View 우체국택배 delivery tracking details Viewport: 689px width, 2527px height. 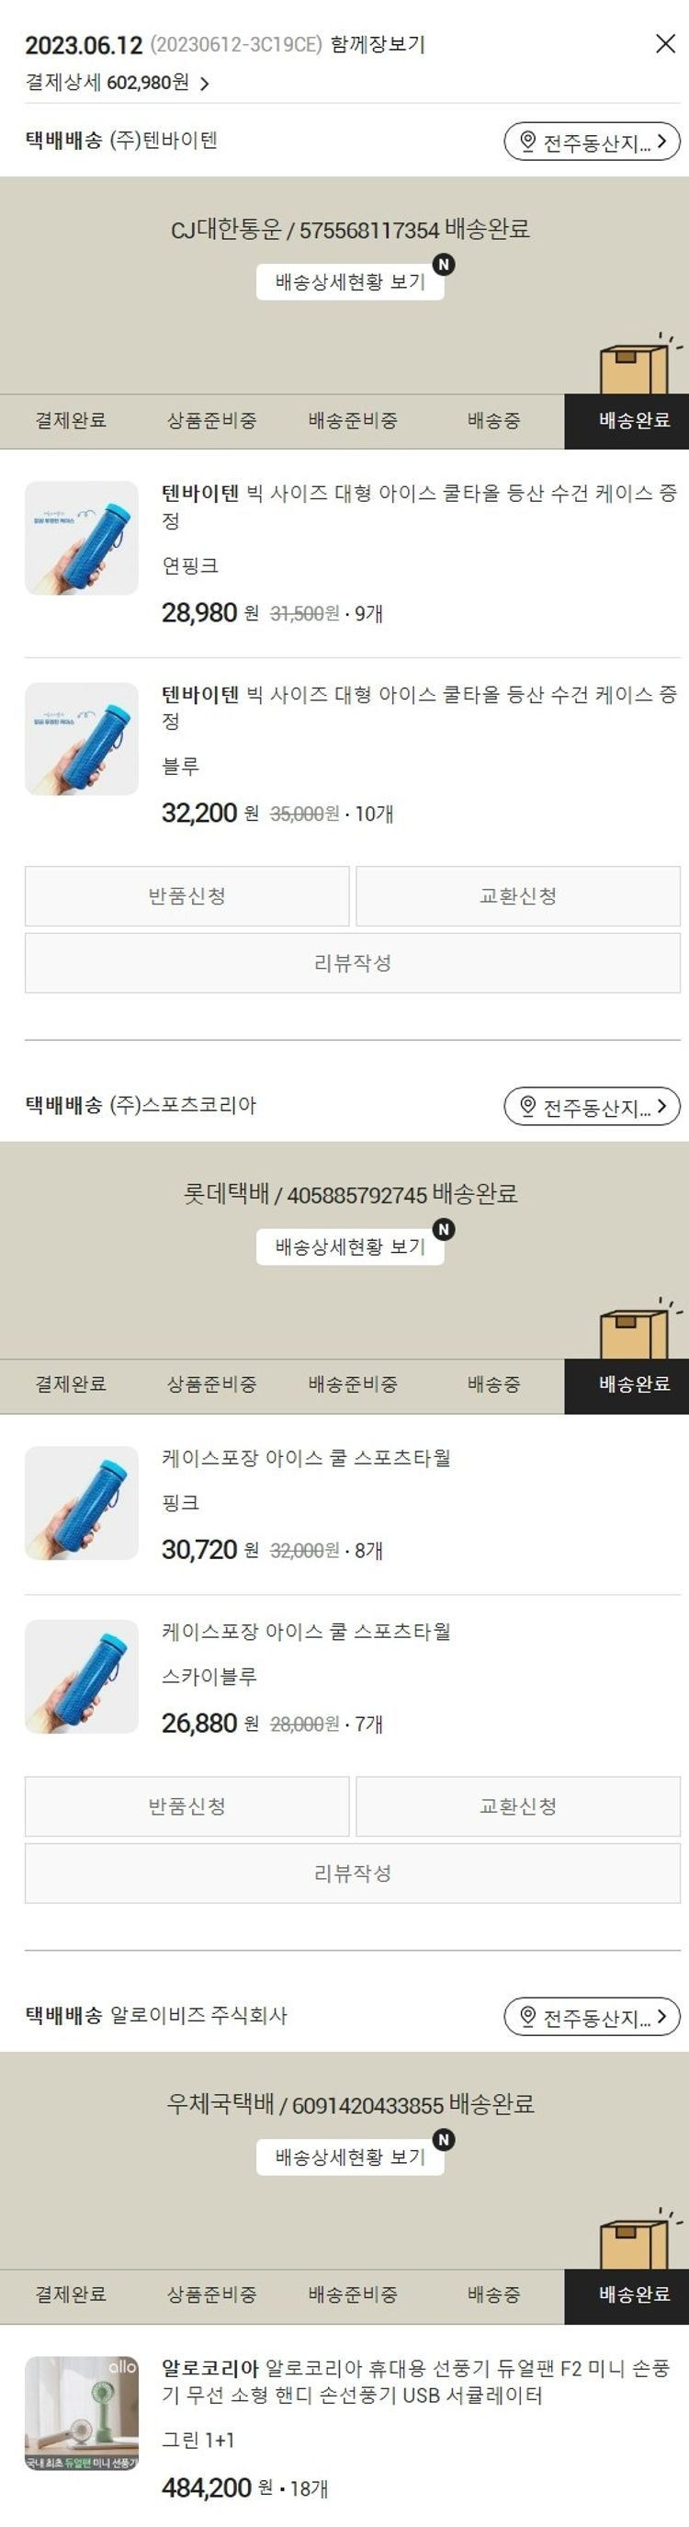[x=350, y=2157]
